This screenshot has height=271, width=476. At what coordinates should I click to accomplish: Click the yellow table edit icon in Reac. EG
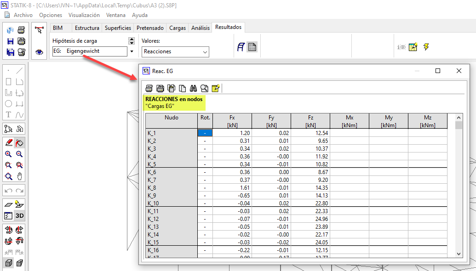[215, 88]
